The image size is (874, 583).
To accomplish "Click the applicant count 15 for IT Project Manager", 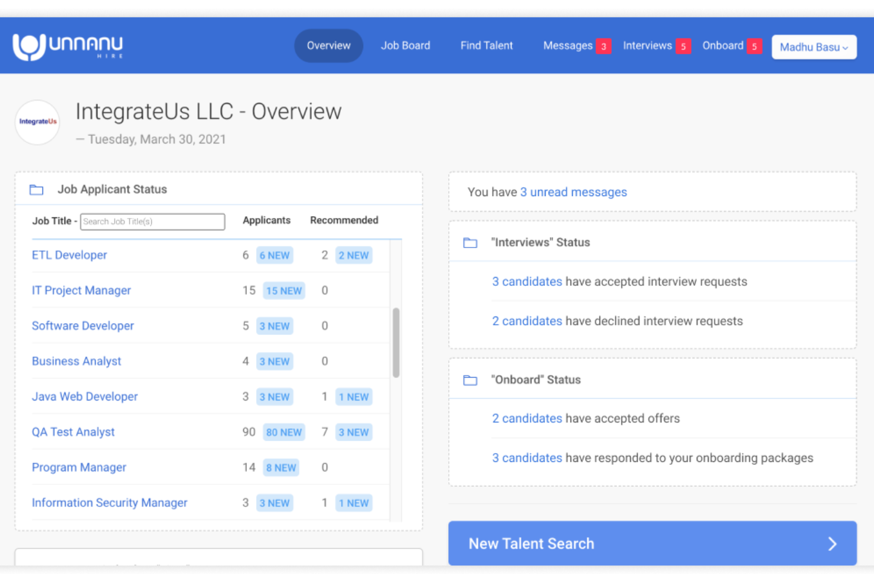I will pyautogui.click(x=249, y=291).
